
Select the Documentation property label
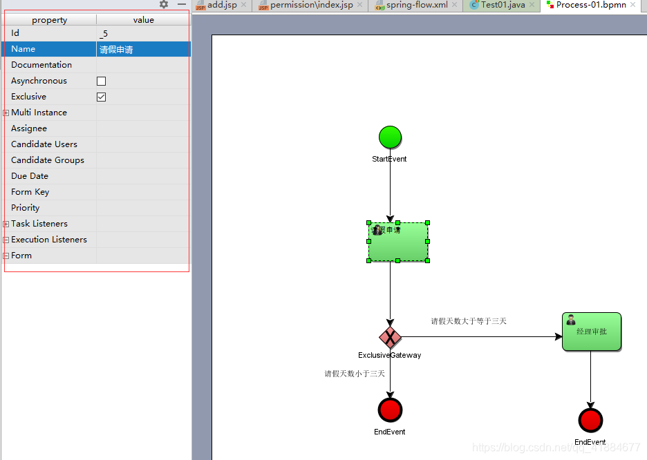(x=41, y=65)
